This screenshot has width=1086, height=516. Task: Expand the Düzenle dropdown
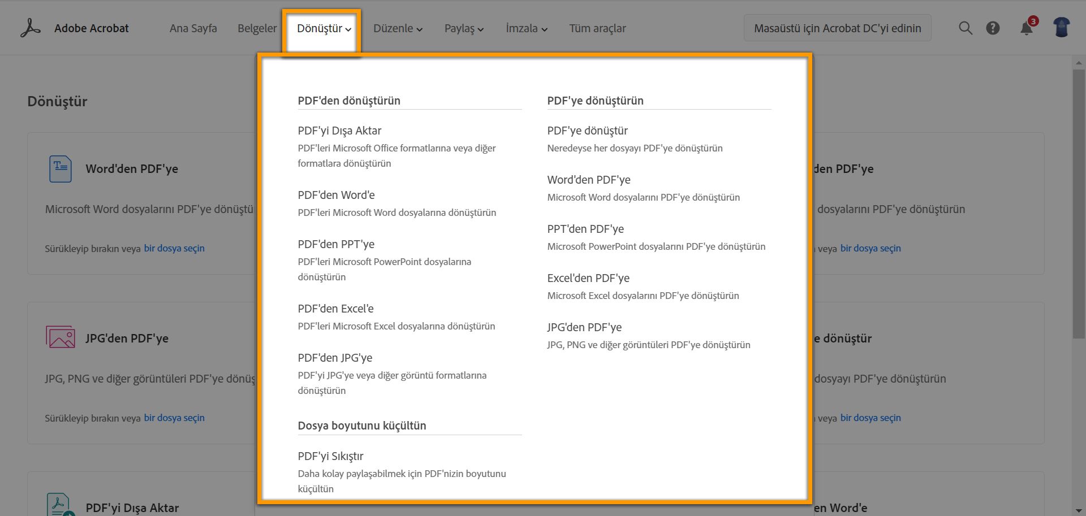(398, 29)
